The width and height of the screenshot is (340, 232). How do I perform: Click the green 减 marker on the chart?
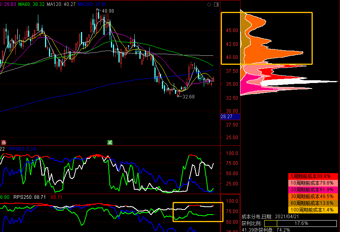[x=110, y=143]
